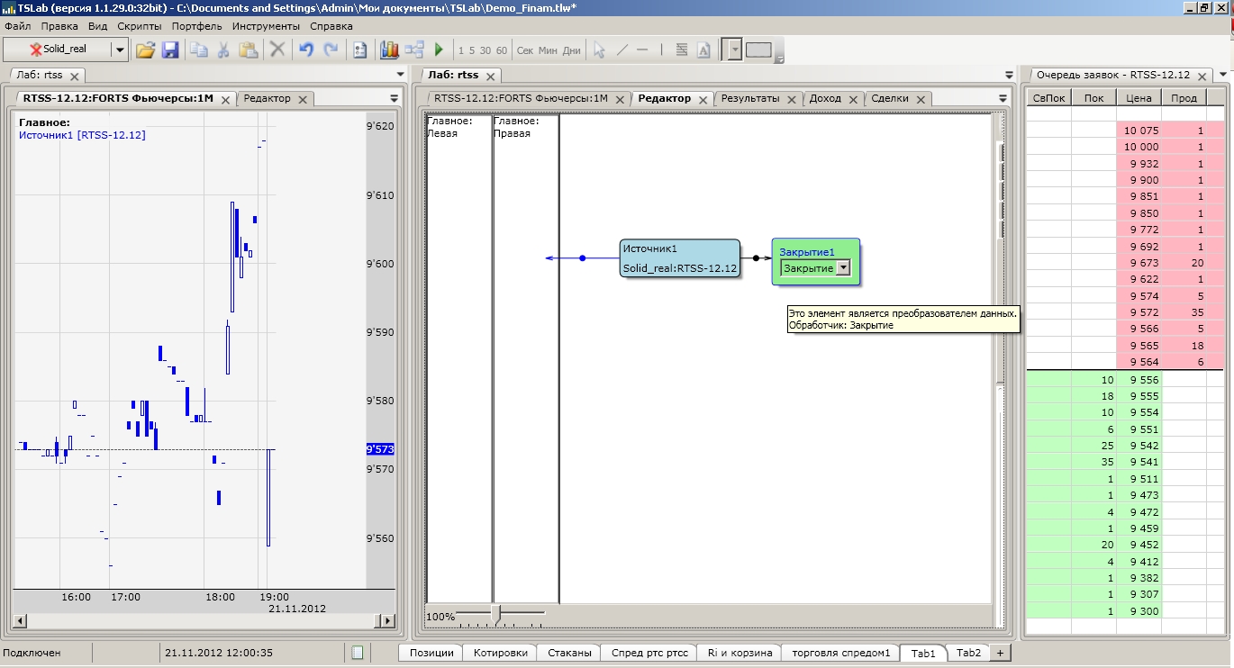This screenshot has height=668, width=1234.
Task: Open the tab list arrow above the chart
Action: (x=394, y=98)
